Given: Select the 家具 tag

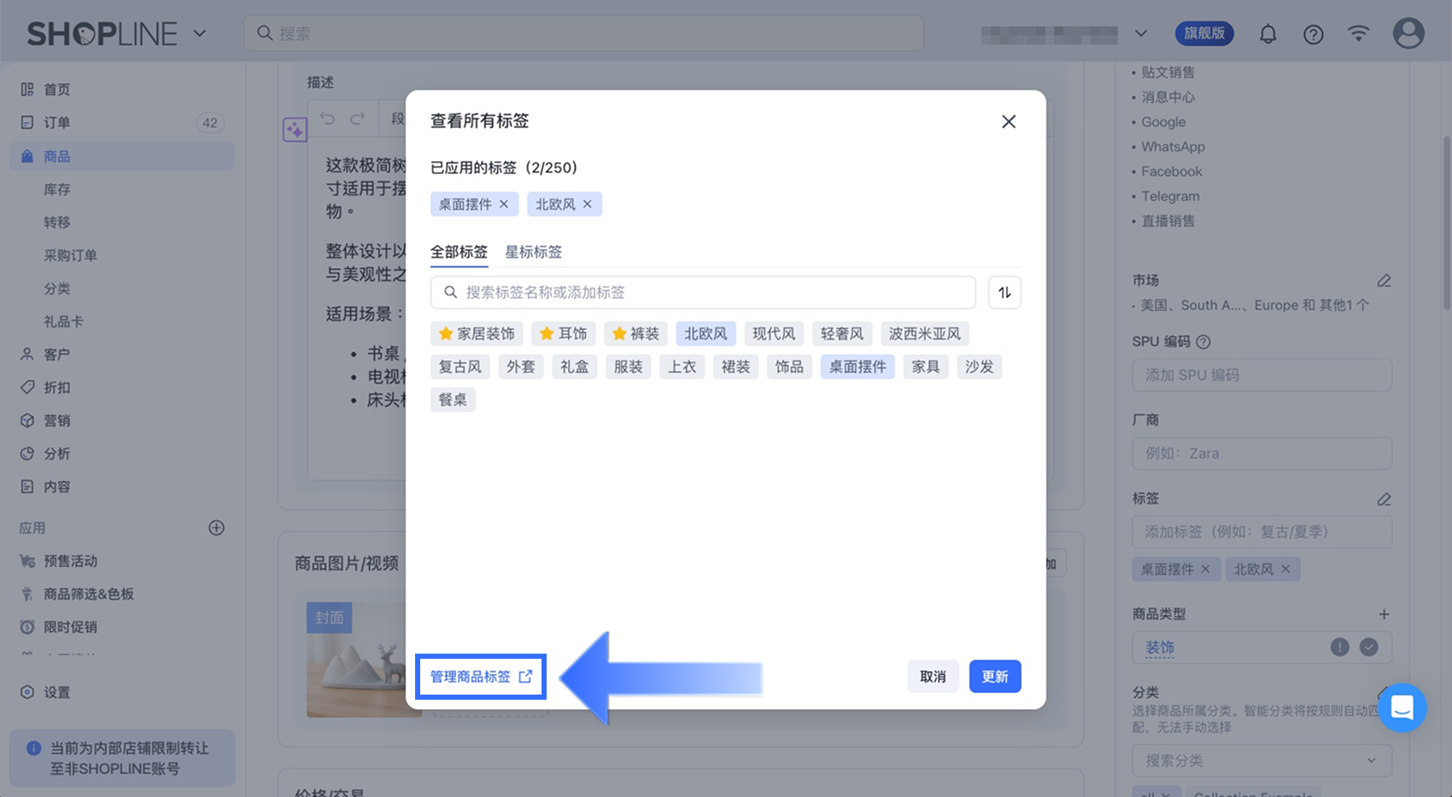Looking at the screenshot, I should coord(926,367).
